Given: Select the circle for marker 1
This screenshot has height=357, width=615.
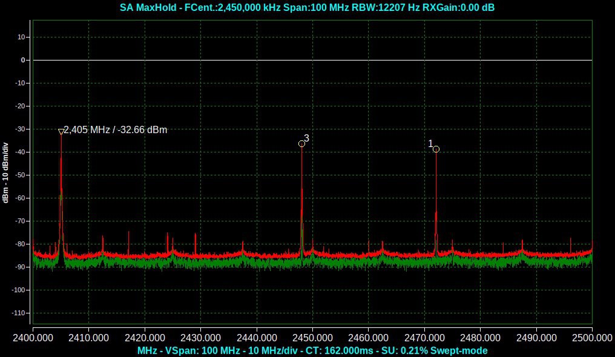Looking at the screenshot, I should click(436, 149).
